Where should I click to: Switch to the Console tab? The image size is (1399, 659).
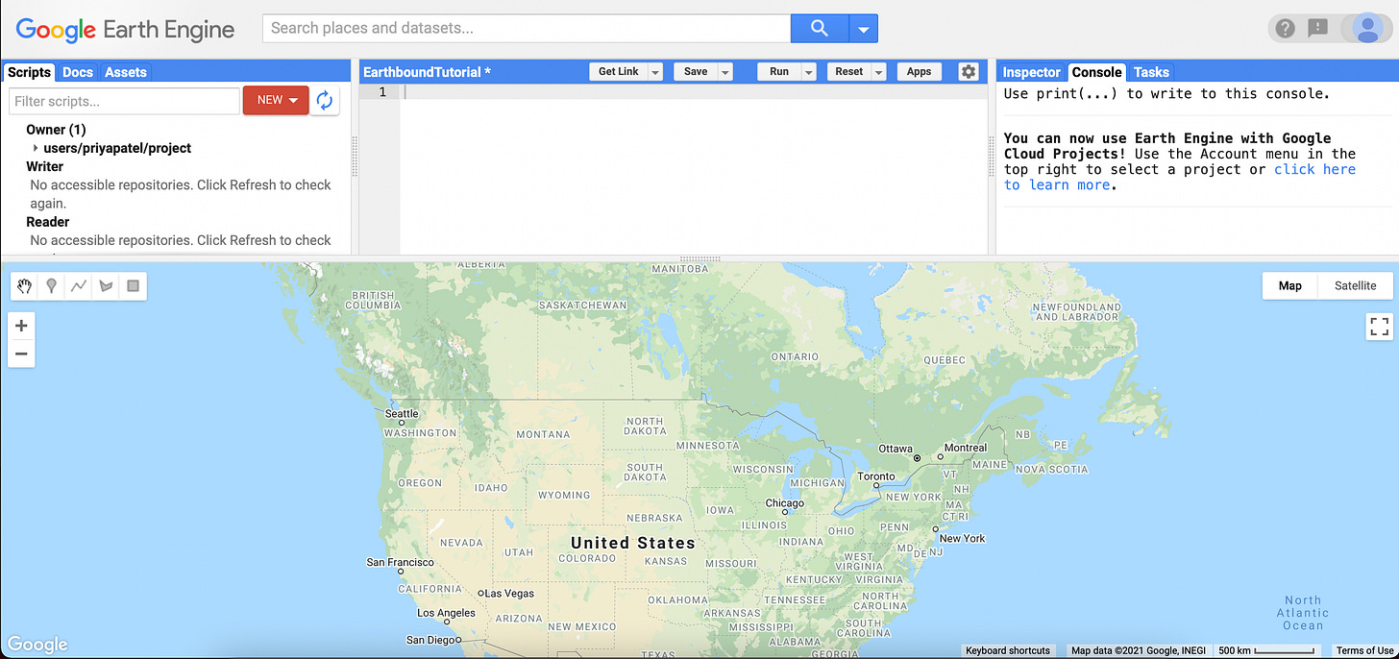click(x=1096, y=72)
